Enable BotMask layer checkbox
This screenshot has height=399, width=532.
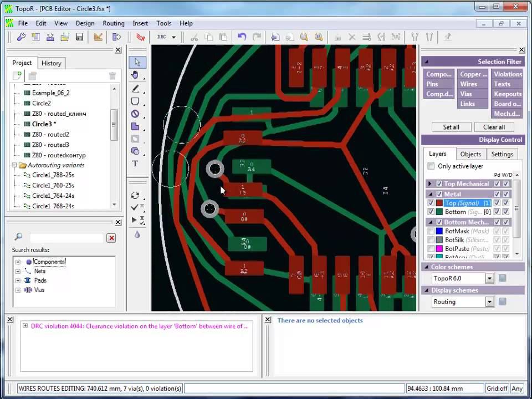click(431, 231)
